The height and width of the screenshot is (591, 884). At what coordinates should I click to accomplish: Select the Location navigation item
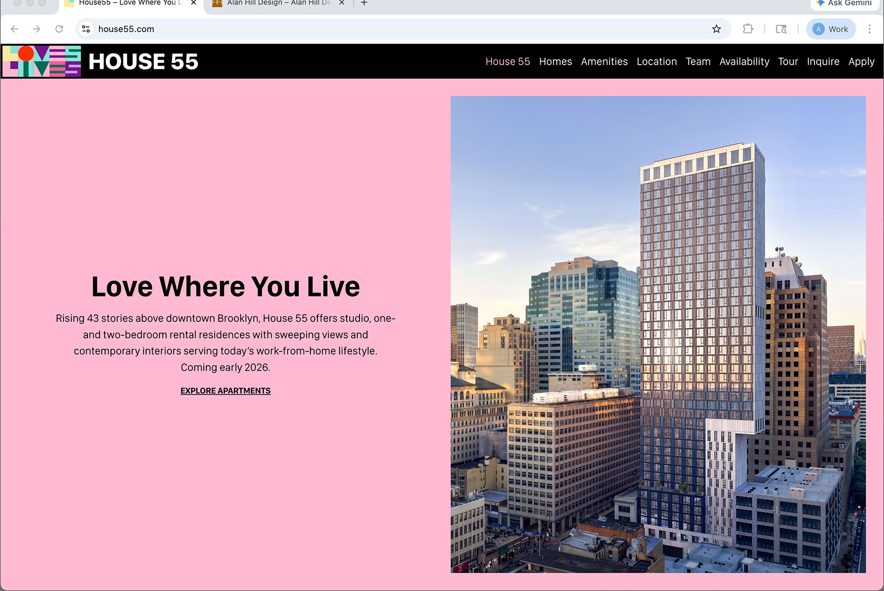657,61
